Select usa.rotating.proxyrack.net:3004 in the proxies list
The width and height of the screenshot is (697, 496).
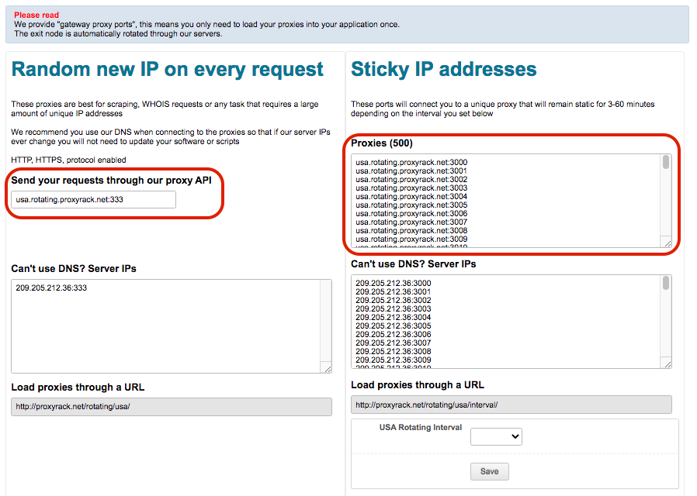411,196
